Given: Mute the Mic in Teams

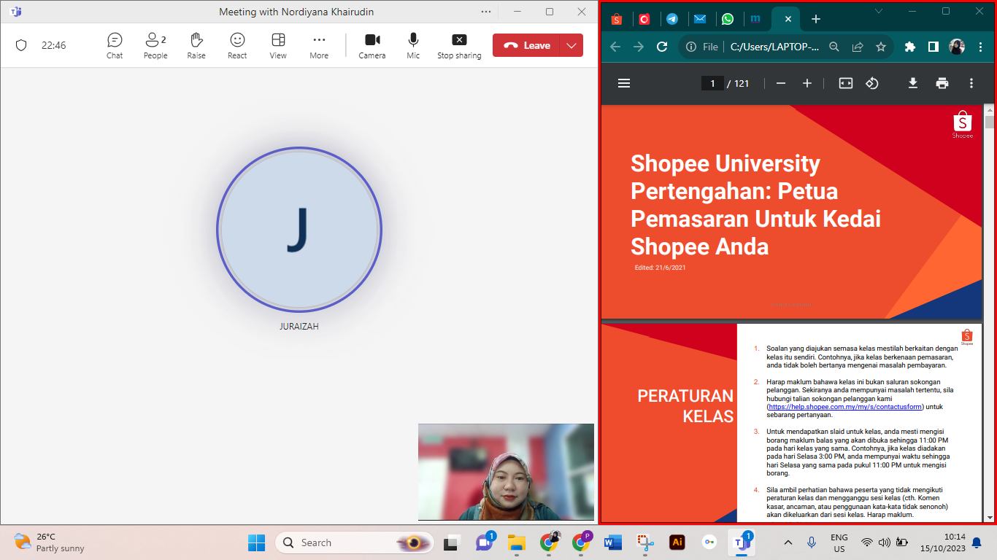Looking at the screenshot, I should click(413, 45).
